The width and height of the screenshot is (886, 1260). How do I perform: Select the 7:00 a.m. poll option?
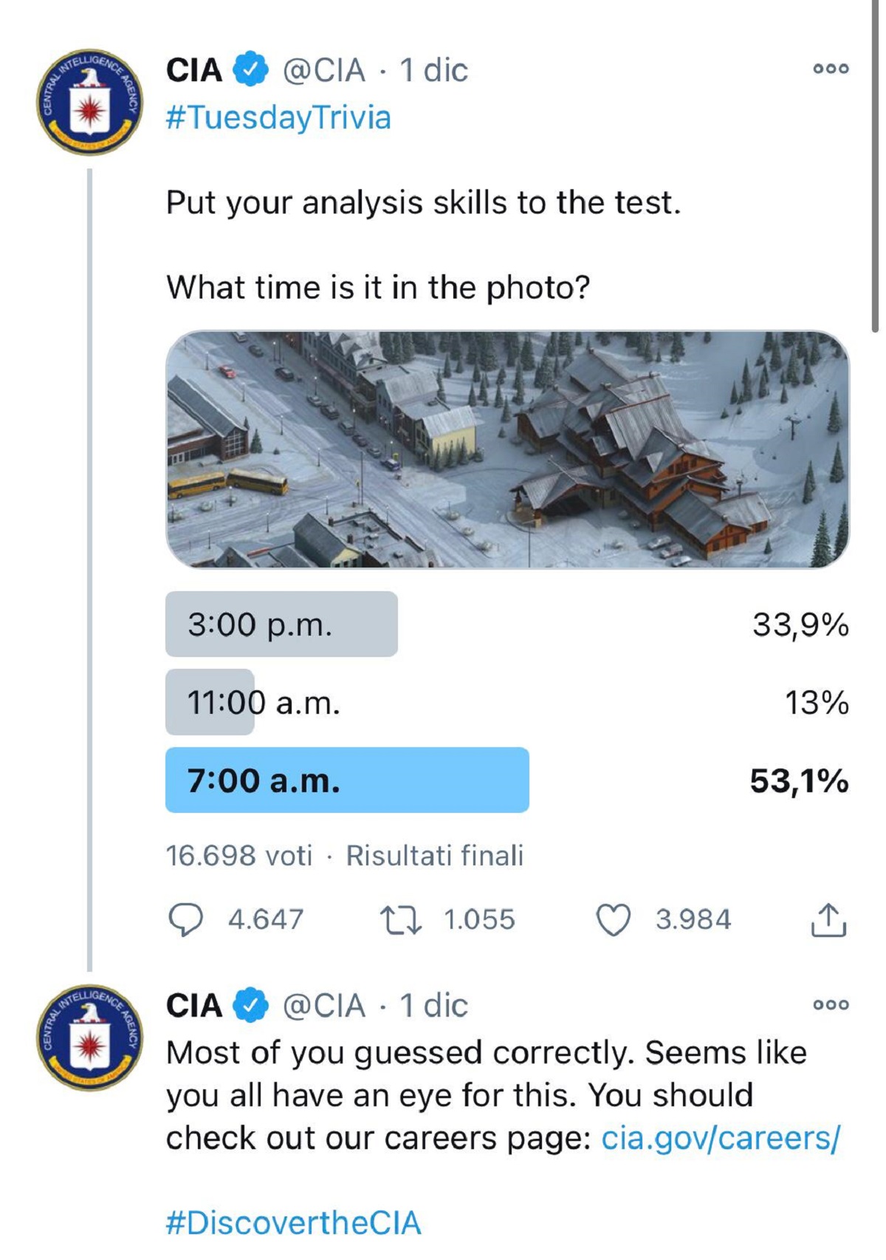click(x=506, y=780)
